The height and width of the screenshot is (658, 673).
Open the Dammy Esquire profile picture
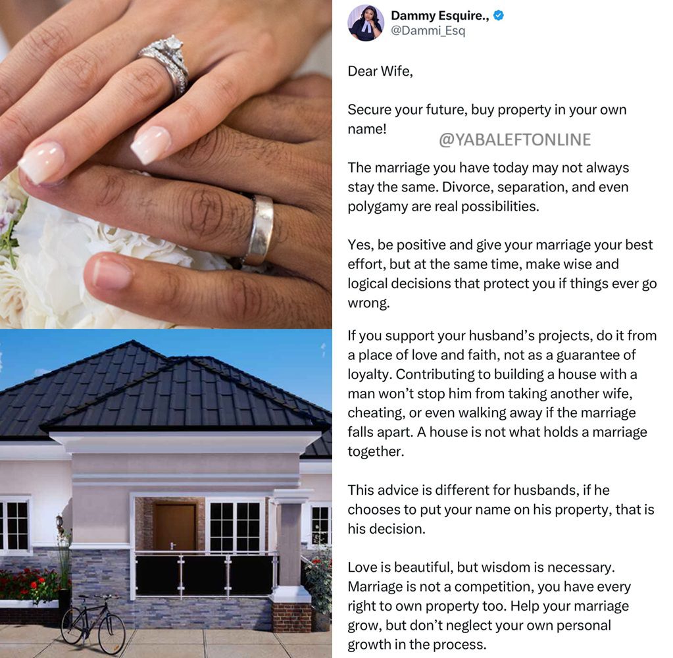(x=366, y=23)
